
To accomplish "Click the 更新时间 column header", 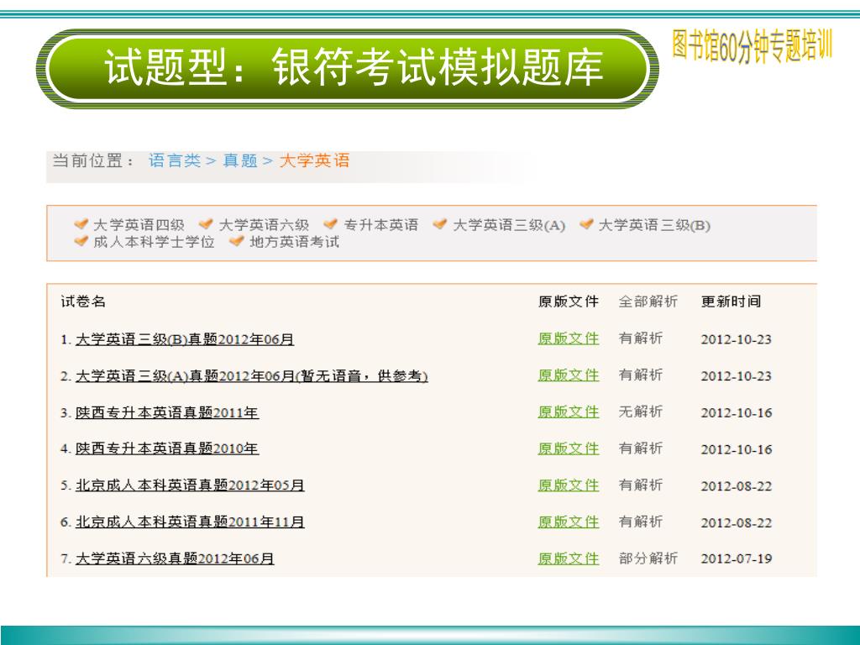I will pos(732,302).
